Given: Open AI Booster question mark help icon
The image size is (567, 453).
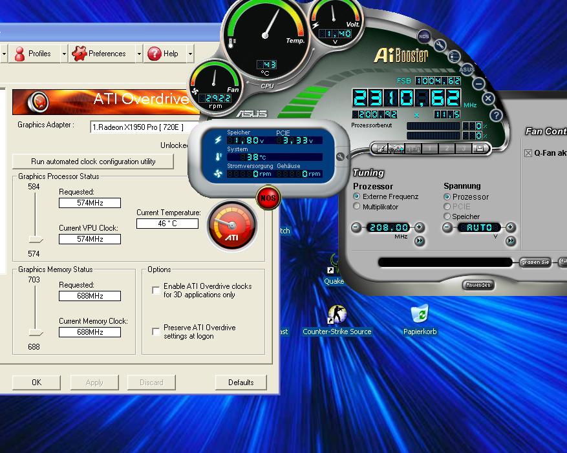Looking at the screenshot, I should (495, 115).
